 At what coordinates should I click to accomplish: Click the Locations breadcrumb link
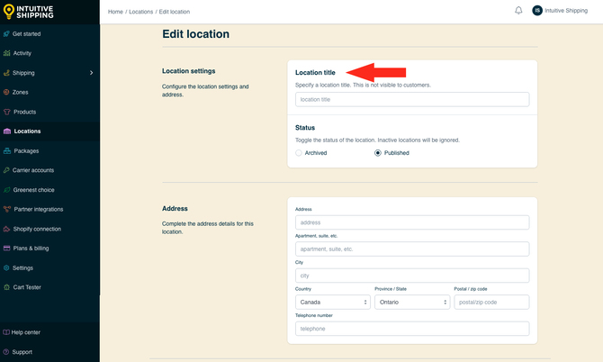click(x=140, y=12)
